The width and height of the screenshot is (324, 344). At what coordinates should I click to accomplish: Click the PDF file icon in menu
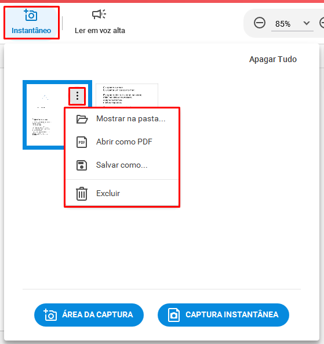point(82,142)
